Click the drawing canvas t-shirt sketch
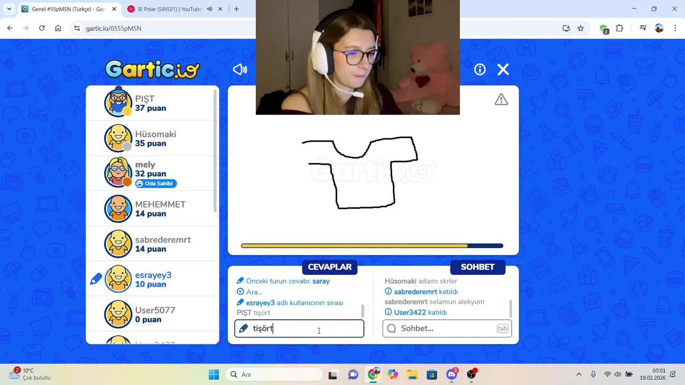 coord(360,172)
